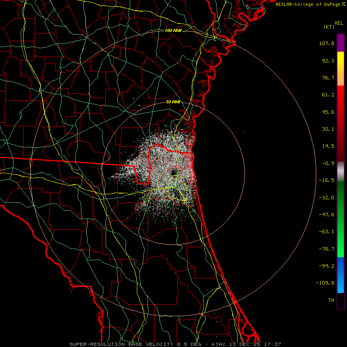Click the gray near-zero segment of color bar
Image resolution: width=347 pixels, height=347 pixels.
pyautogui.click(x=340, y=170)
